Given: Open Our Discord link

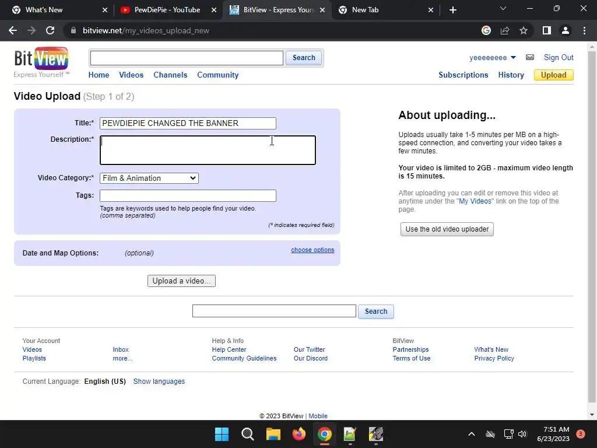Looking at the screenshot, I should coord(310,359).
